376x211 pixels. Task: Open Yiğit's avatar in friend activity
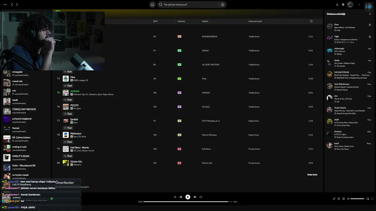click(x=330, y=38)
